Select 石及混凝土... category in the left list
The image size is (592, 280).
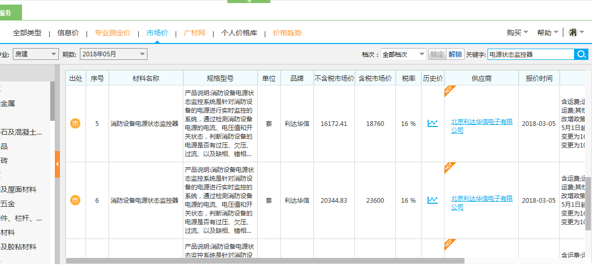21,133
